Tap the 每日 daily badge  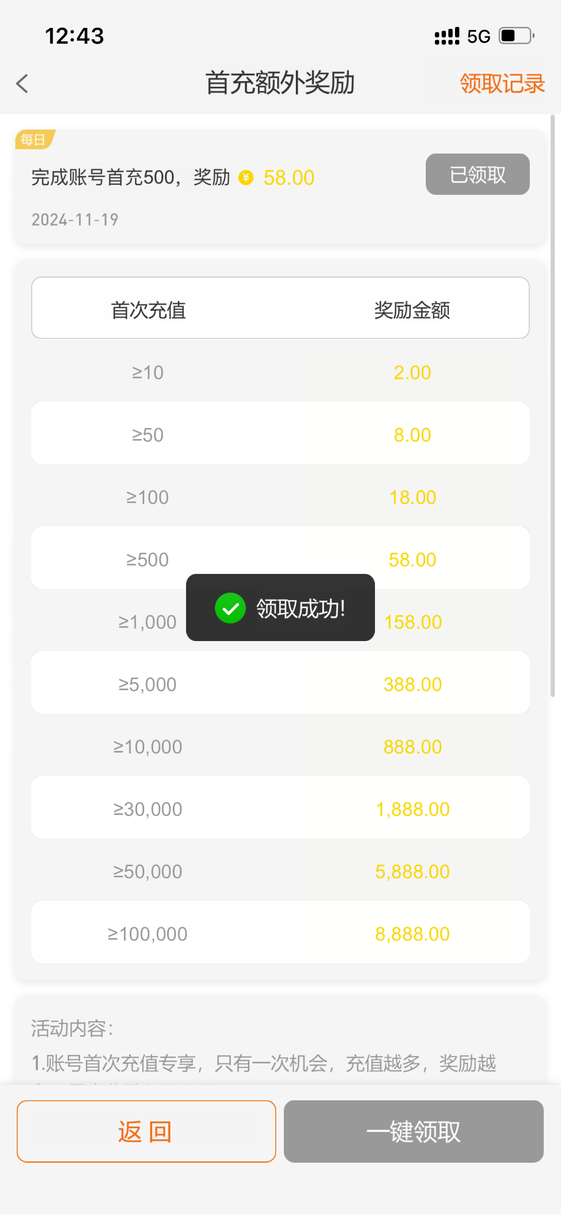(x=34, y=140)
